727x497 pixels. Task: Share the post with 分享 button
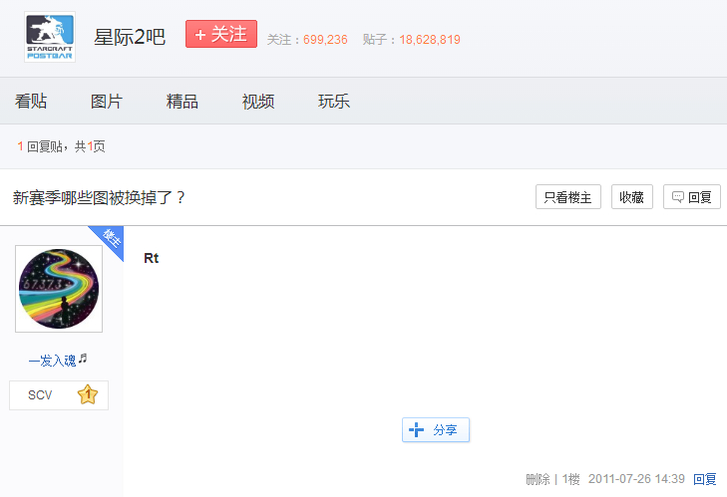coord(436,430)
